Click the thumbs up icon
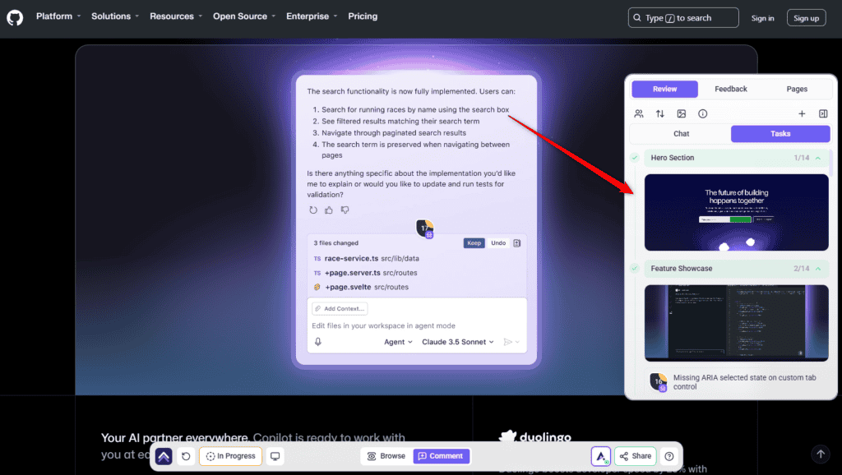Screen dimensions: 842x475 tap(329, 210)
